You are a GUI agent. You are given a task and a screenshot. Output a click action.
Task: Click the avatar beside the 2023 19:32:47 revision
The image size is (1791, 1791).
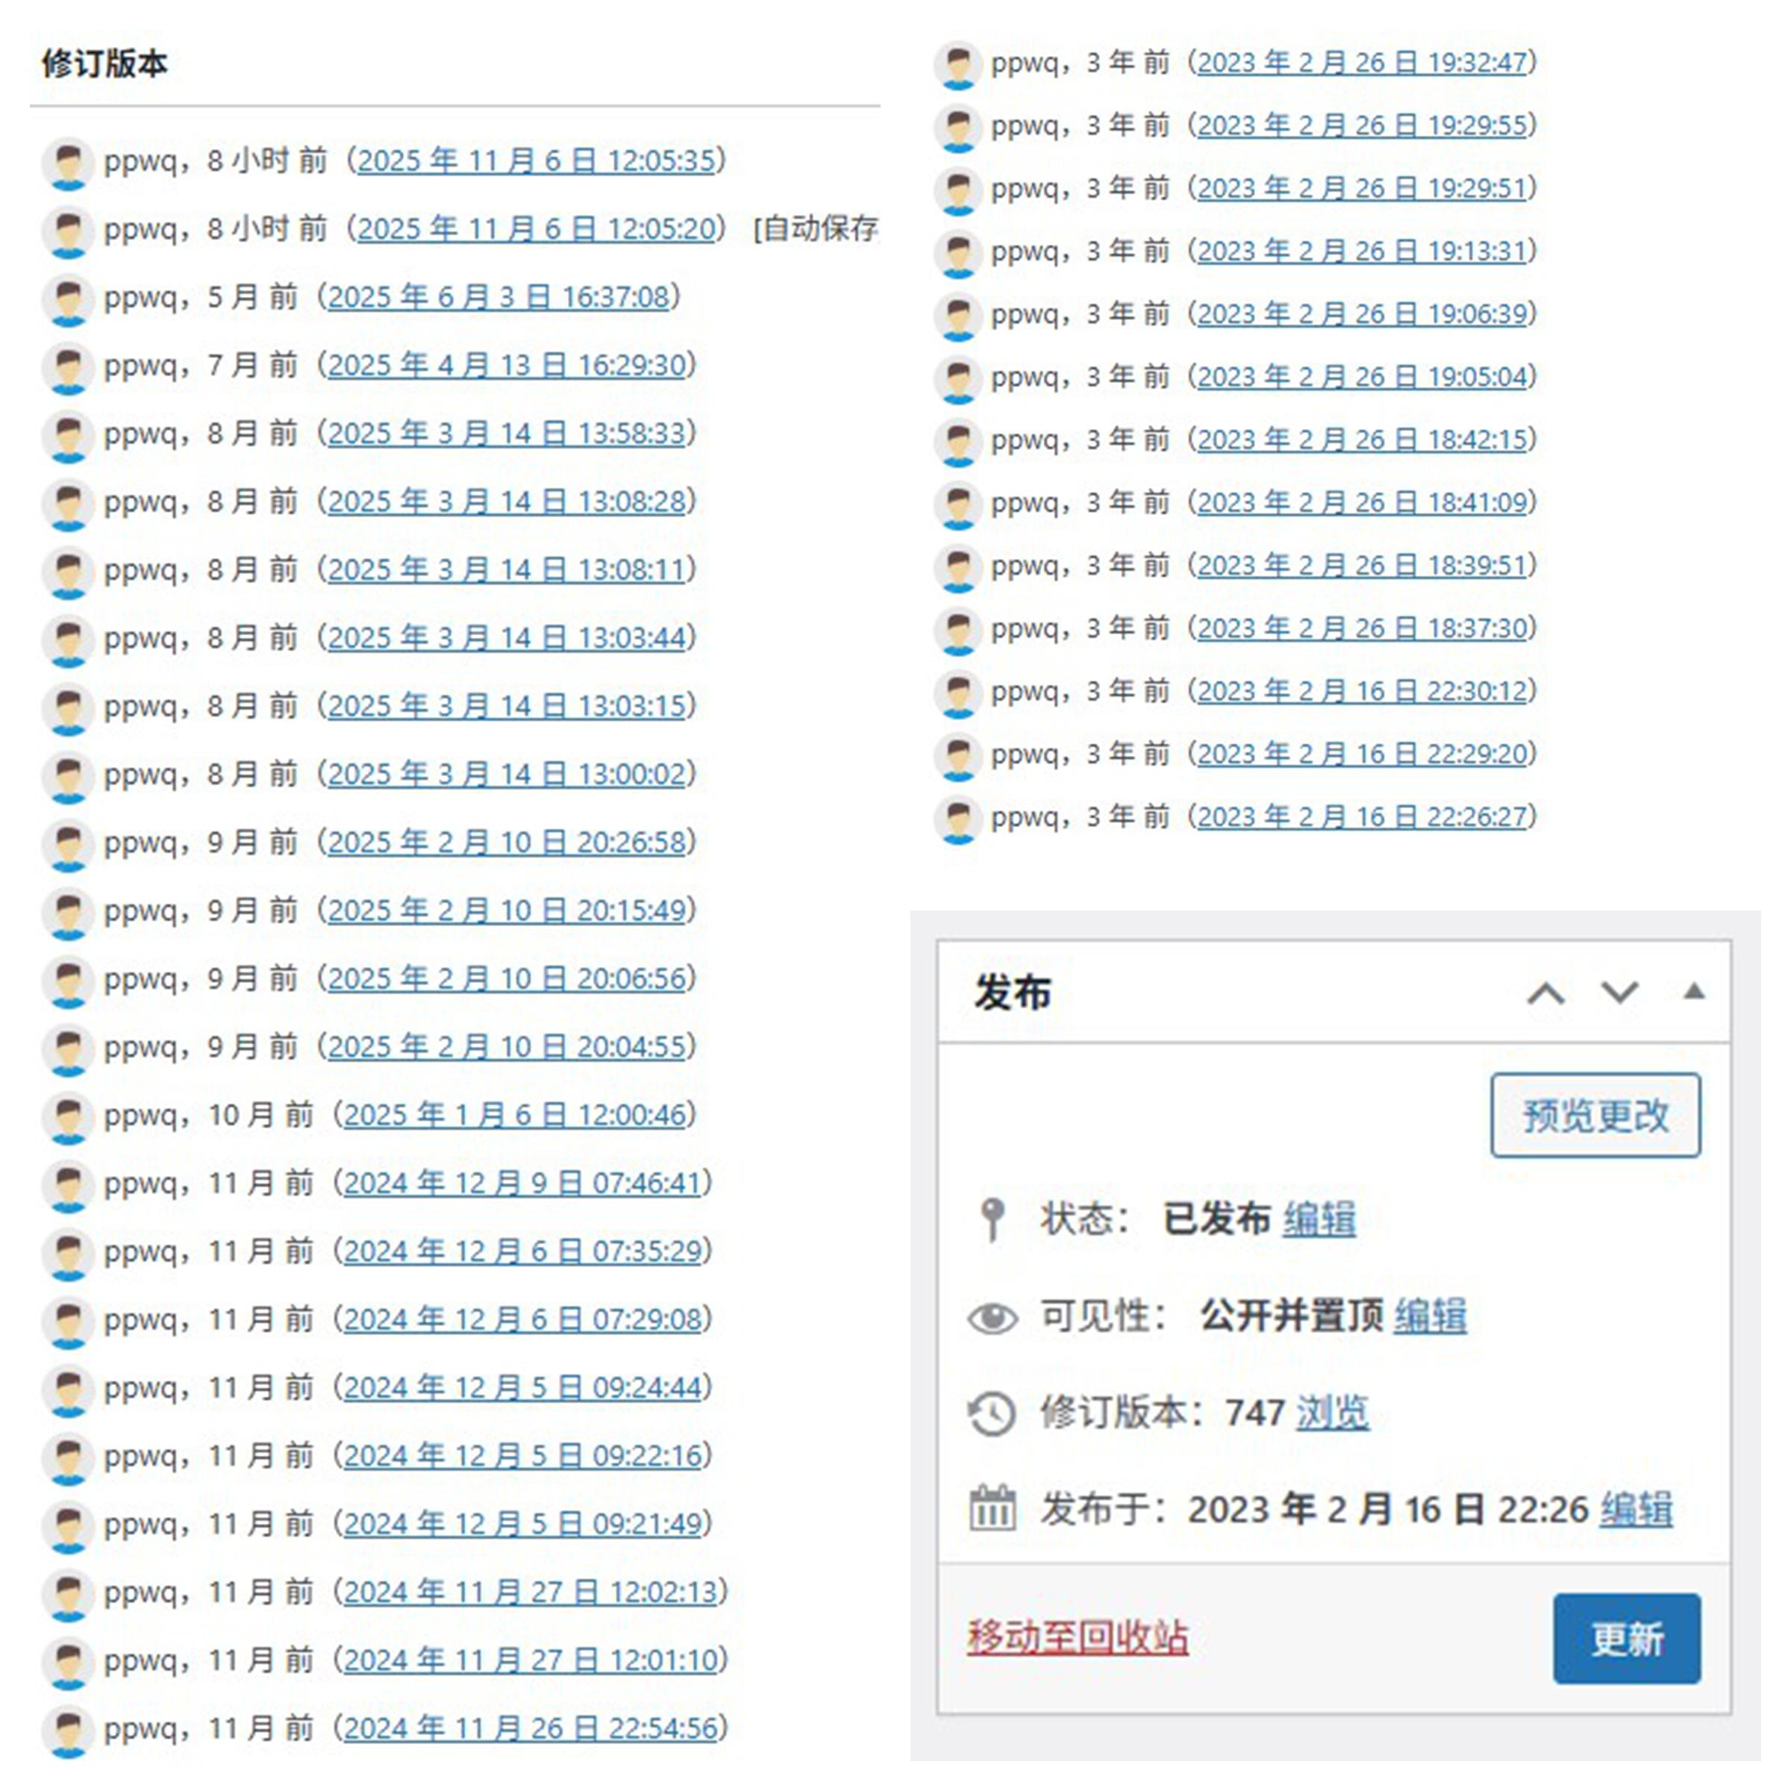coord(957,65)
